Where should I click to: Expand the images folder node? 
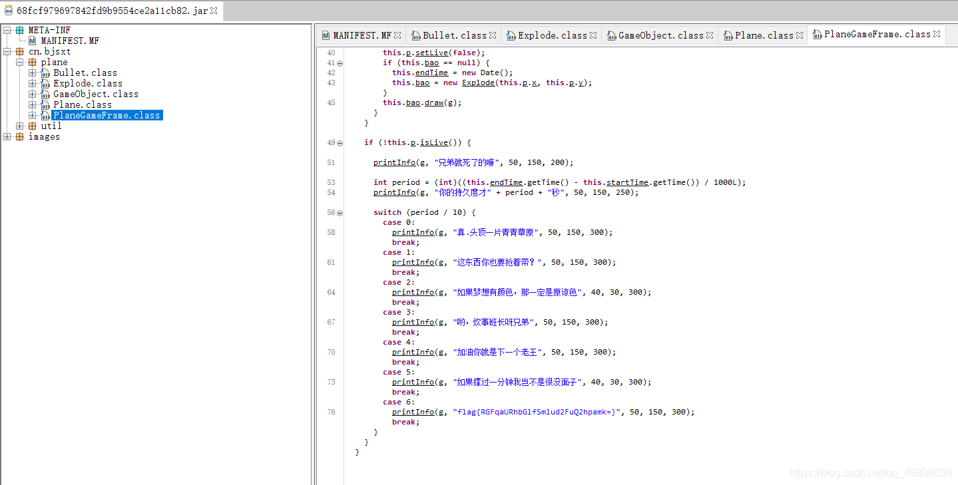(7, 136)
